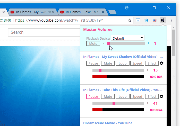This screenshot has width=180, height=126.
Task: Open Speed for Take This Life
Action: (x=137, y=96)
